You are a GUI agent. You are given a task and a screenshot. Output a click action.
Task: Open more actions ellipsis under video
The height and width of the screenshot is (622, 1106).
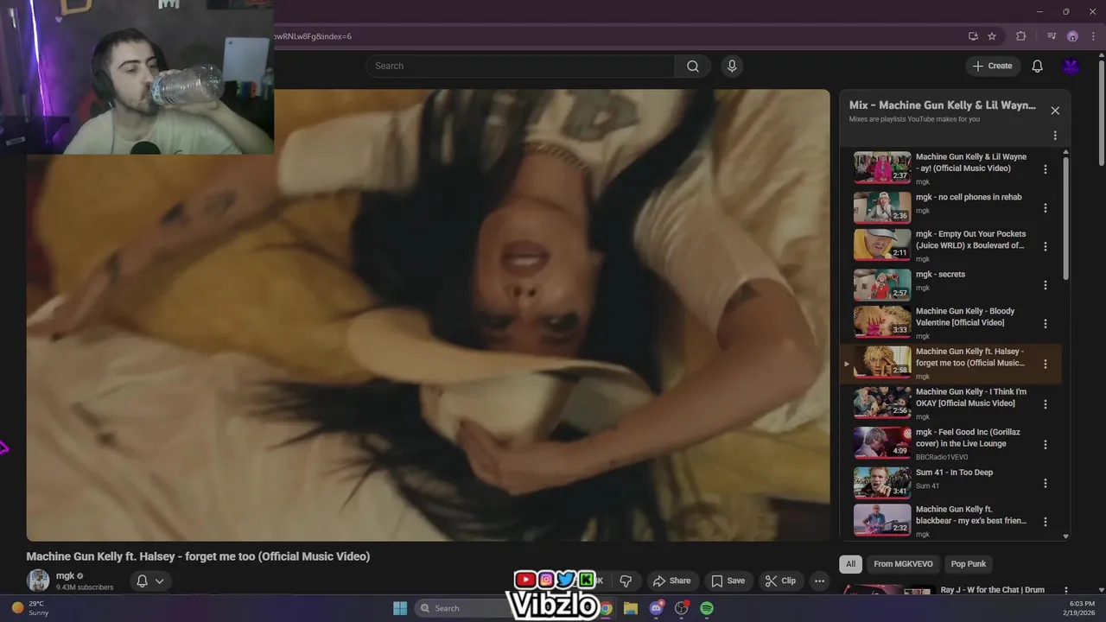[820, 581]
